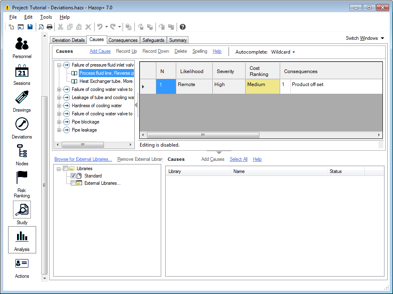Click the Save project toolbar icon
393x294 pixels.
click(30, 27)
